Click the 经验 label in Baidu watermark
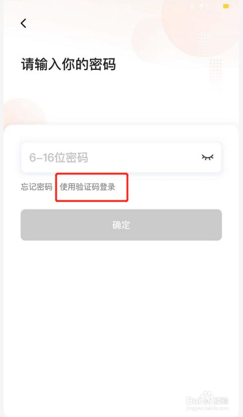 pyautogui.click(x=222, y=400)
